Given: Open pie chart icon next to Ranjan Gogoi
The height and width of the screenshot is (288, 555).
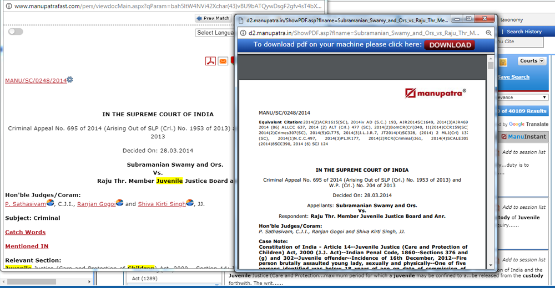Looking at the screenshot, I should 120,203.
